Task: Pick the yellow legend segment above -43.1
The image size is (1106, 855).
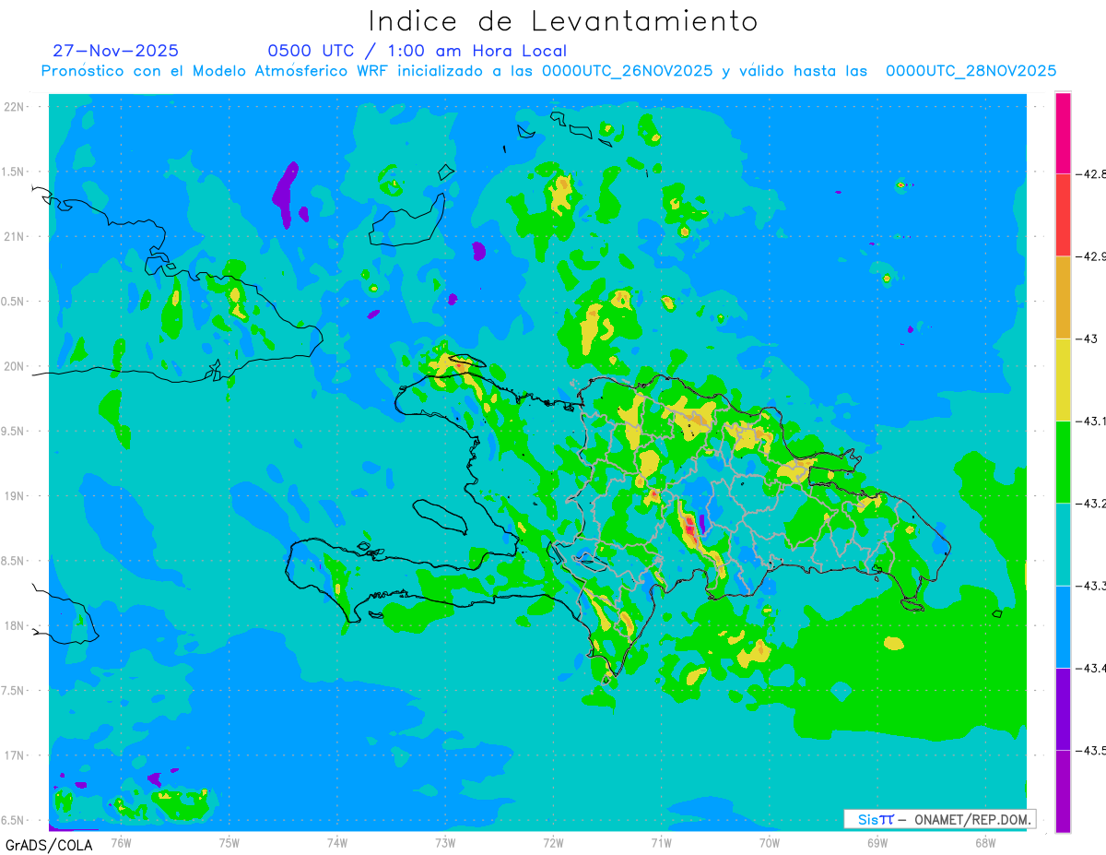Action: point(1063,379)
